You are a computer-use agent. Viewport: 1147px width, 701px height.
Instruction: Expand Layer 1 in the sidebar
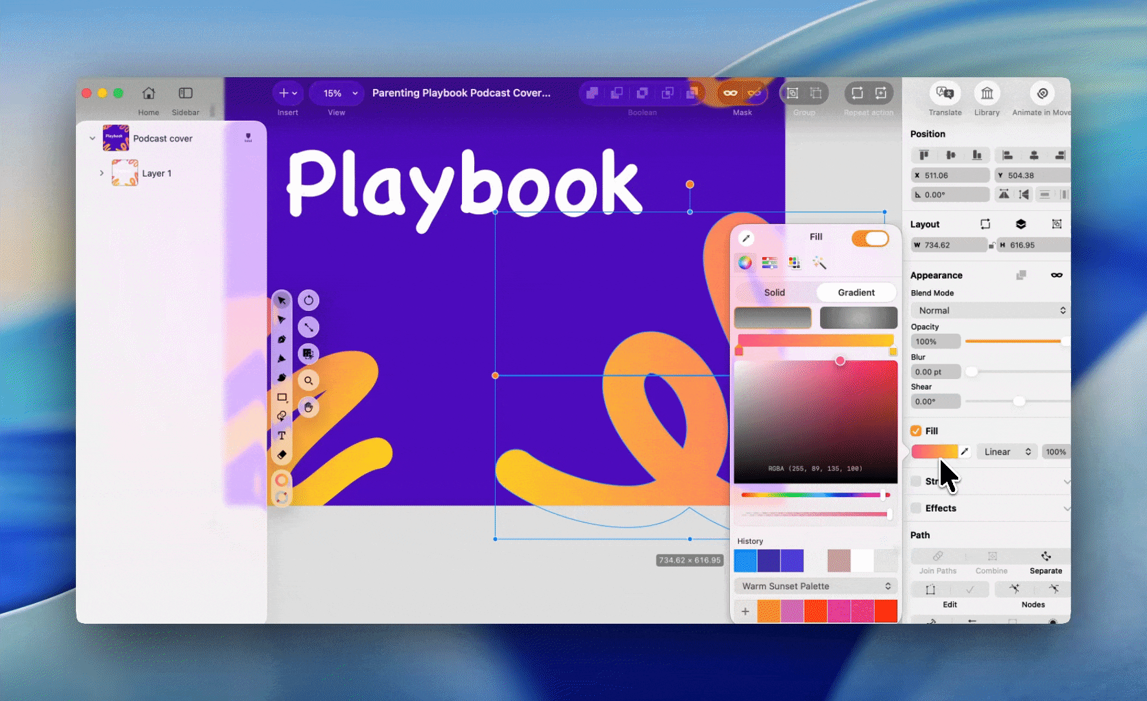102,173
